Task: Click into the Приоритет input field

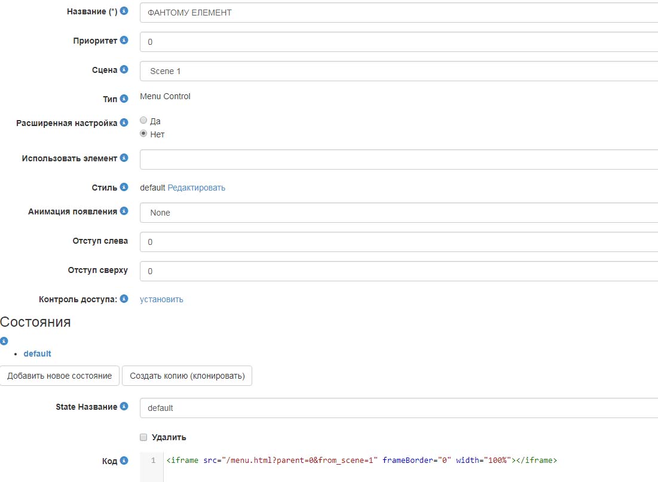Action: pos(399,42)
